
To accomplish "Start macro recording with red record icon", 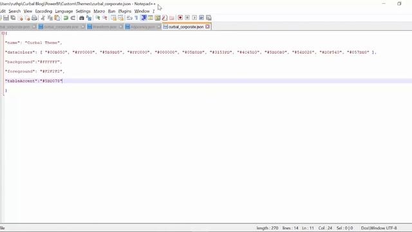I will 180,18.
